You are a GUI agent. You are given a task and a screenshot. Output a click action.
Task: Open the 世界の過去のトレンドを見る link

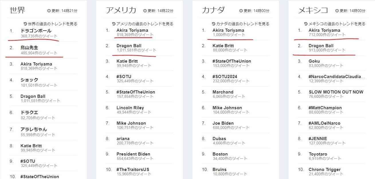pyautogui.click(x=52, y=24)
